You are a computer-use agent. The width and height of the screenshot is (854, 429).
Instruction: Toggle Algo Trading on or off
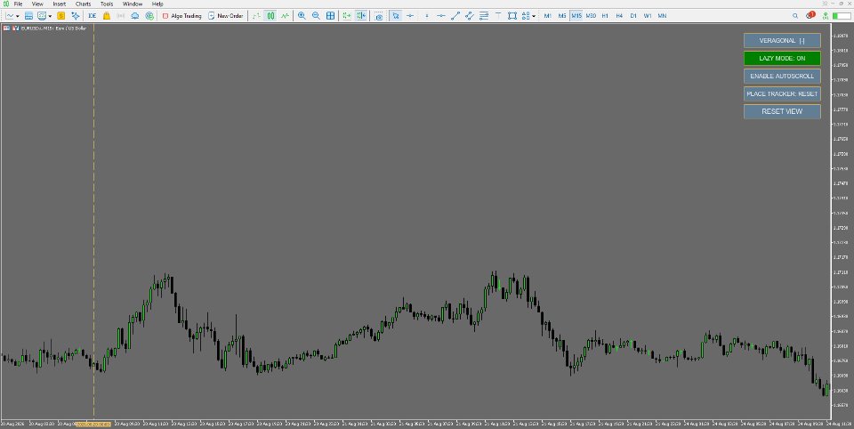click(181, 16)
